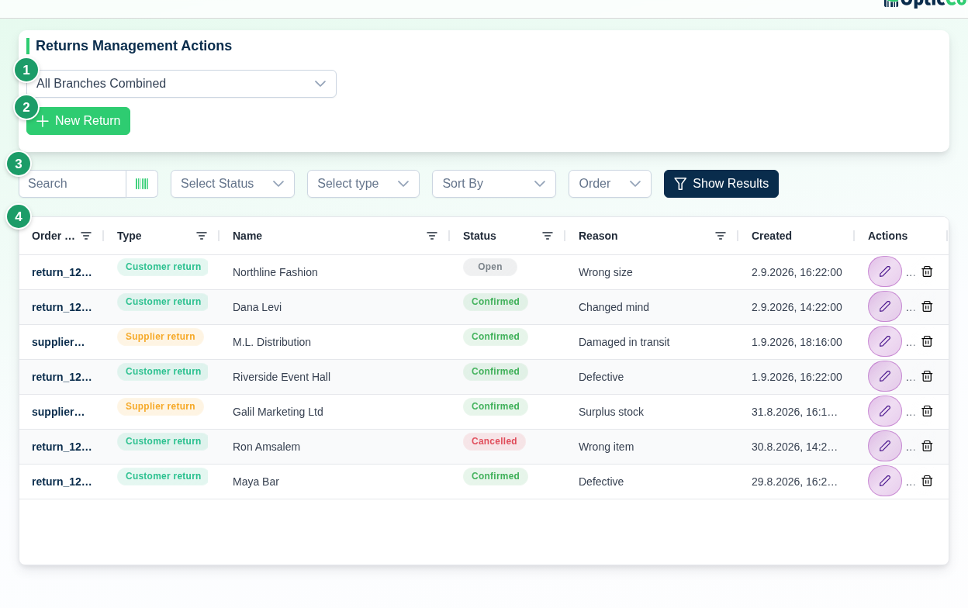This screenshot has height=608, width=968.
Task: Open the Order column filter menu
Action: coord(86,236)
